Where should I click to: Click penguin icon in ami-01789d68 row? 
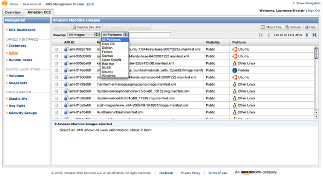tap(235, 84)
